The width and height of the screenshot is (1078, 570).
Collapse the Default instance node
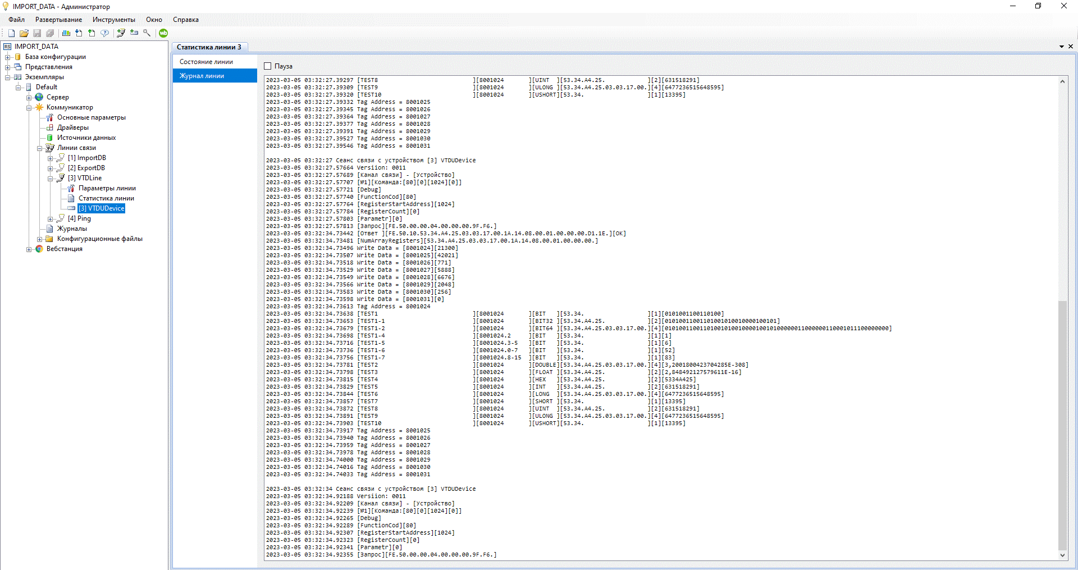pos(19,87)
